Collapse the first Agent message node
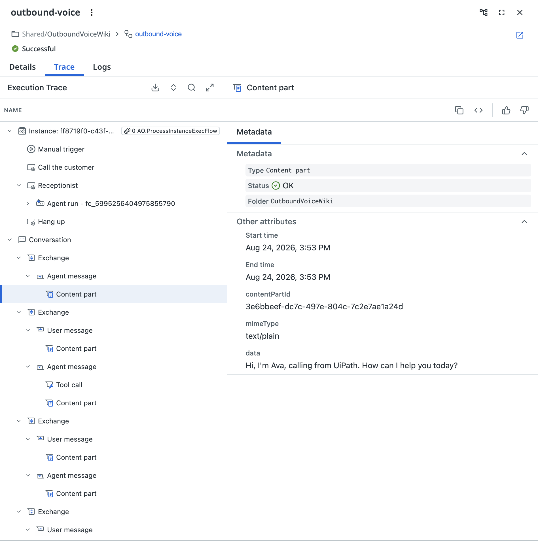 point(28,276)
